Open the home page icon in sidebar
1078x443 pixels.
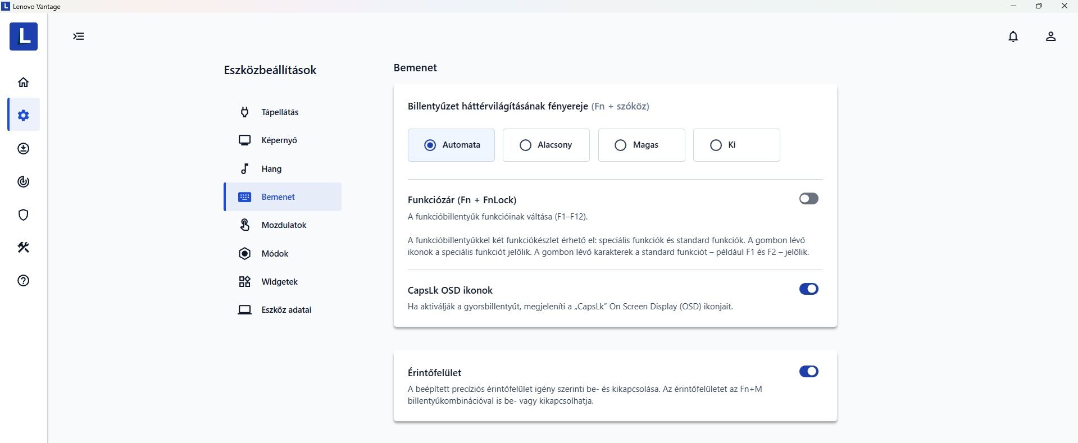(23, 83)
